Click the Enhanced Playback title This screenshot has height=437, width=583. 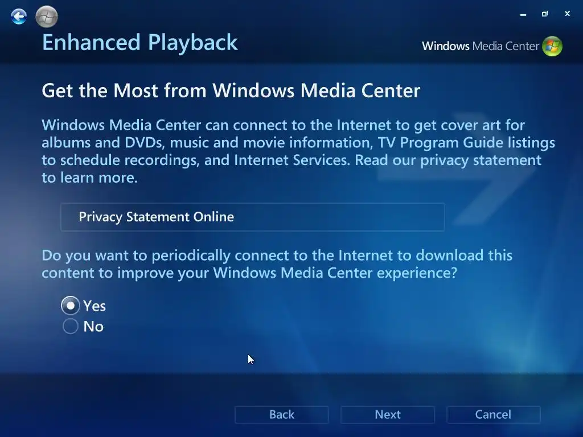[x=140, y=42]
